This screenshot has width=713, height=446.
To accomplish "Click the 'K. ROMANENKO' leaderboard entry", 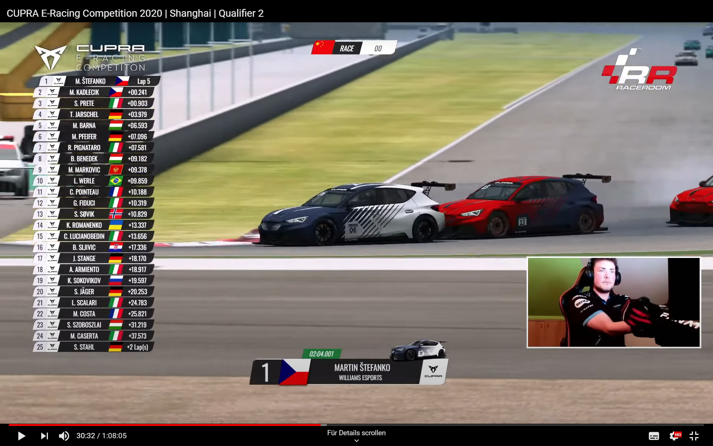I will coord(93,225).
